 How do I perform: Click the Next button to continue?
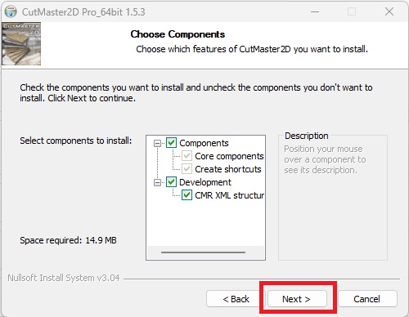pos(297,299)
